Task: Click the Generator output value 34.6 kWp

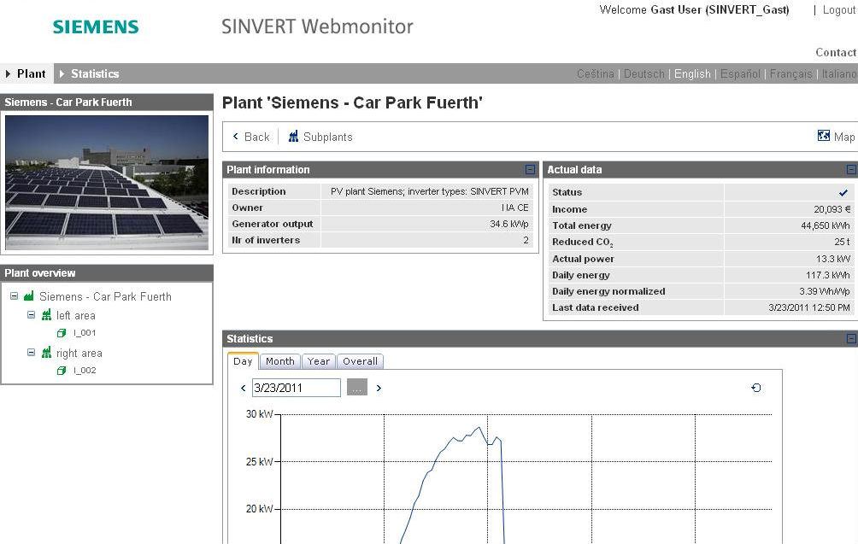Action: pyautogui.click(x=508, y=224)
